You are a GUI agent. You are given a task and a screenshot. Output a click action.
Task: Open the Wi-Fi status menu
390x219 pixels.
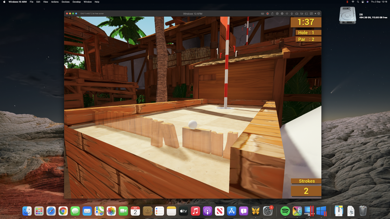click(x=353, y=2)
